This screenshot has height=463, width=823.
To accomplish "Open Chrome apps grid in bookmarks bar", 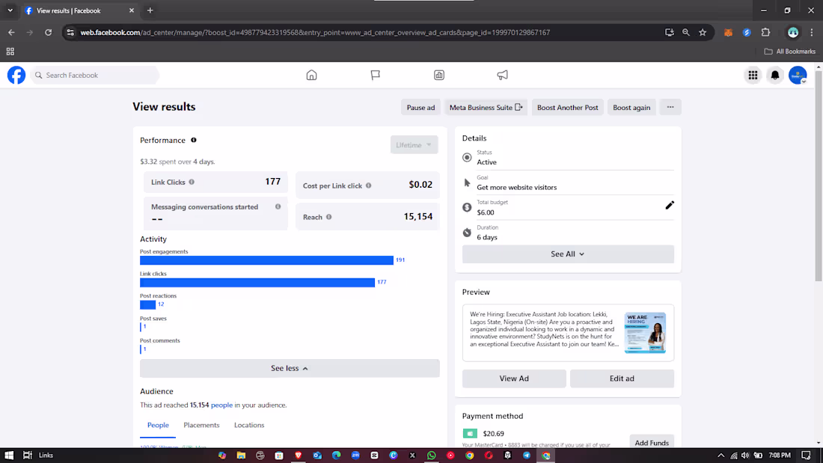I will coord(10,52).
